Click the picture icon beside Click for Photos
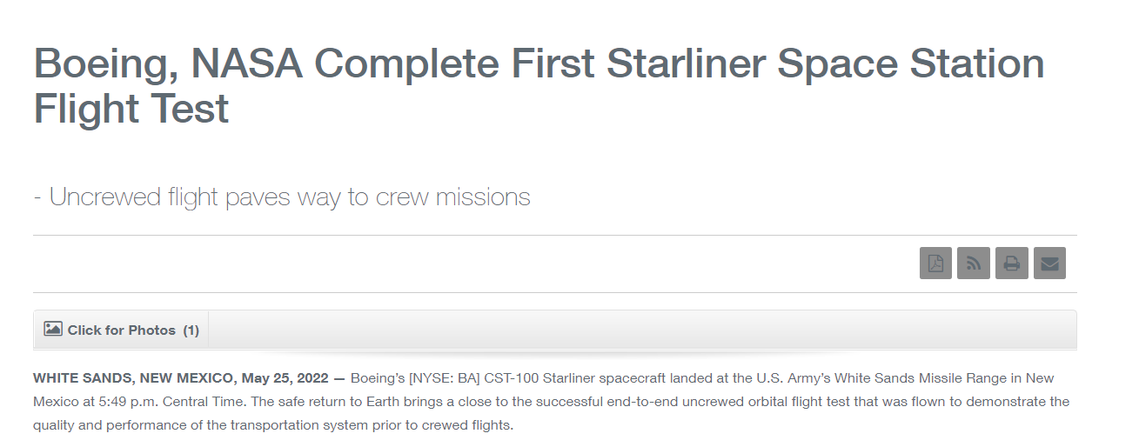1139x447 pixels. (x=53, y=330)
